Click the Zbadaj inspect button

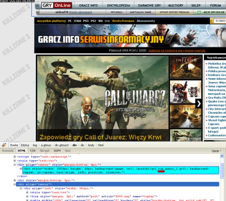(x=14, y=145)
